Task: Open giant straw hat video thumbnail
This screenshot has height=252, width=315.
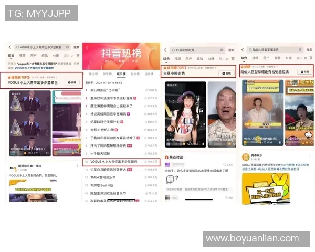Action: click(x=263, y=113)
